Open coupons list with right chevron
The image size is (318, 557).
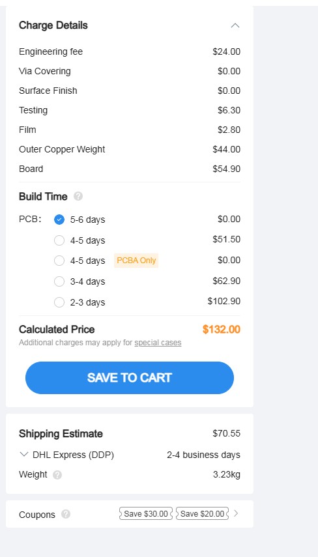[237, 513]
